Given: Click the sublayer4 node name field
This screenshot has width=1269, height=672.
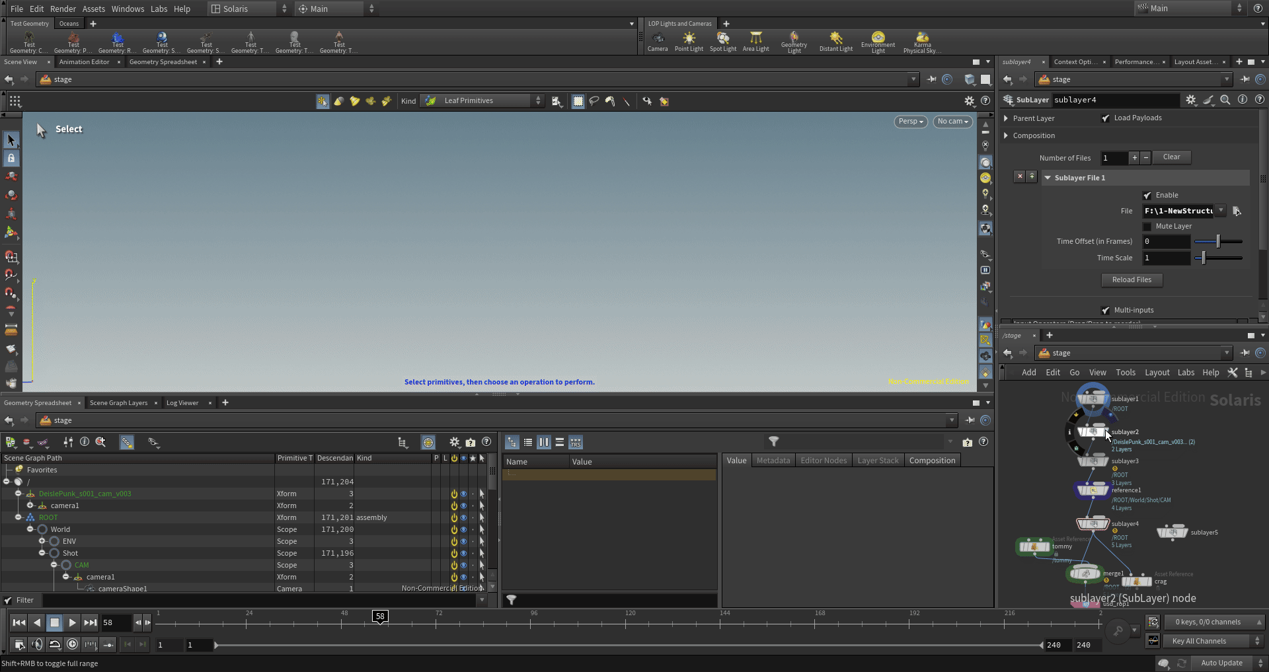Looking at the screenshot, I should click(1115, 100).
